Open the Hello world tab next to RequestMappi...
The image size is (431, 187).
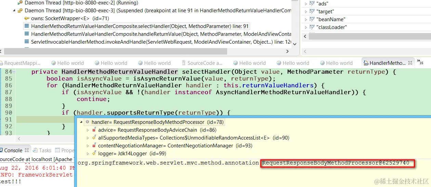[x=67, y=63]
